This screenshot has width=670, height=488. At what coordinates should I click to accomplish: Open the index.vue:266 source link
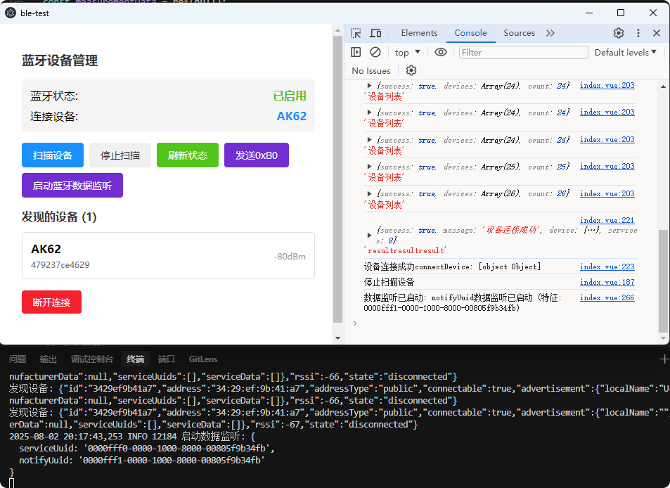pos(607,297)
